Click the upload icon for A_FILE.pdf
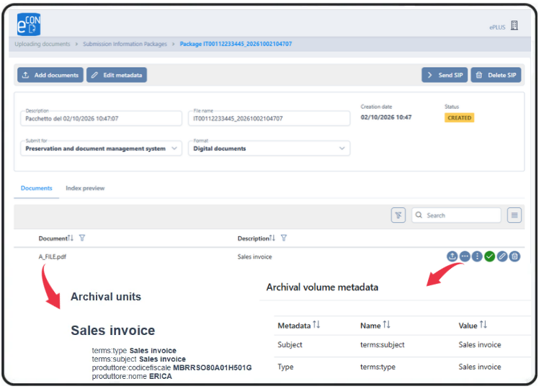 click(x=452, y=256)
